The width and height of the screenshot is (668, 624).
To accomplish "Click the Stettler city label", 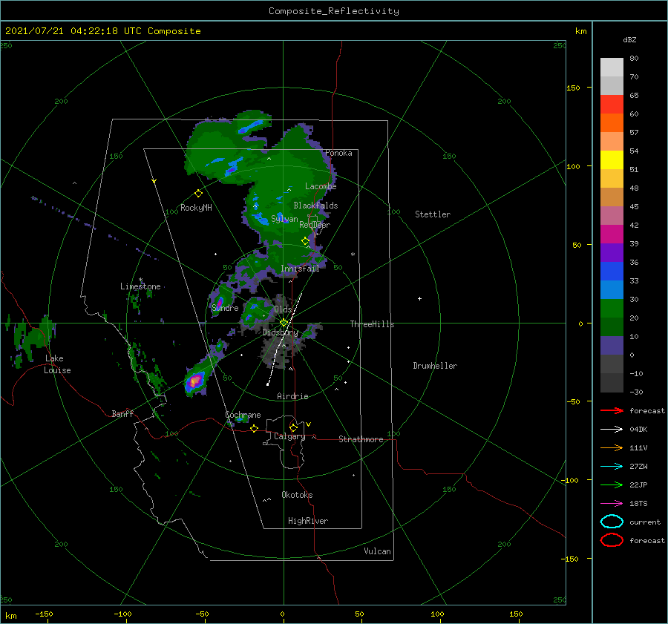I will [x=433, y=214].
